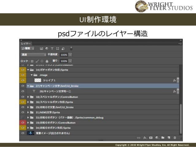The image size is (196, 147).
Task: Filter layers by adjustment layer icon
Action: [x=47, y=48]
